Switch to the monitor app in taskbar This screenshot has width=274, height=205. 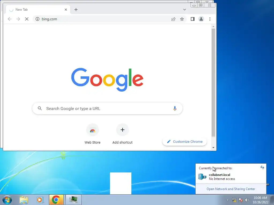tap(74, 200)
